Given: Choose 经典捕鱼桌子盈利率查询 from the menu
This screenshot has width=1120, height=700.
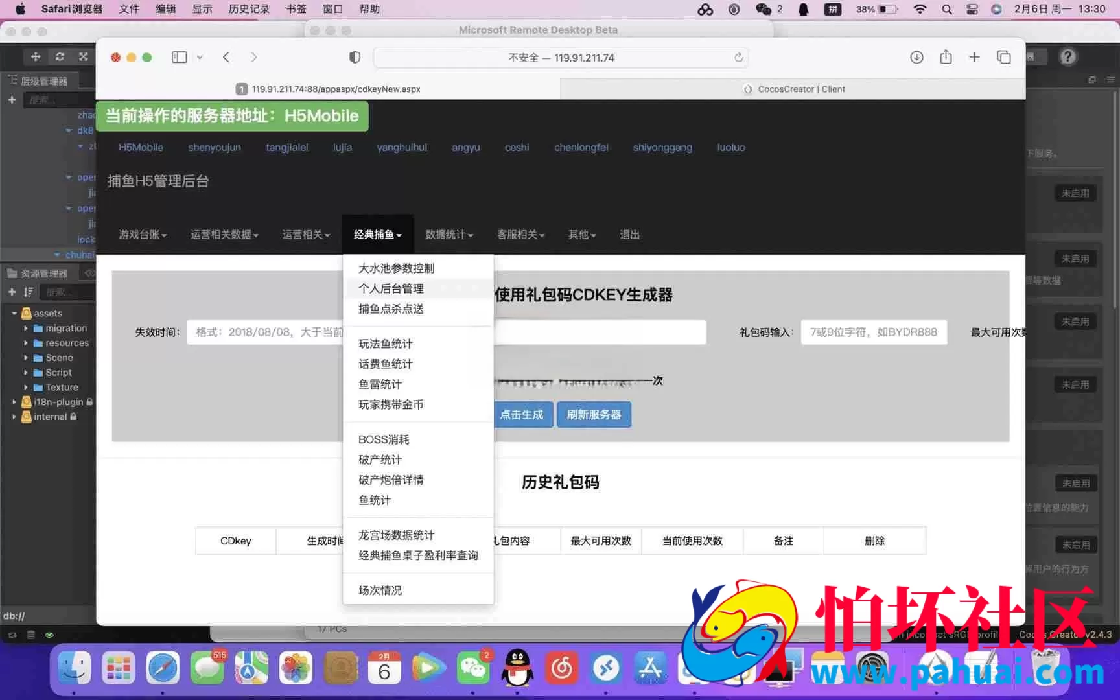Looking at the screenshot, I should [x=418, y=555].
